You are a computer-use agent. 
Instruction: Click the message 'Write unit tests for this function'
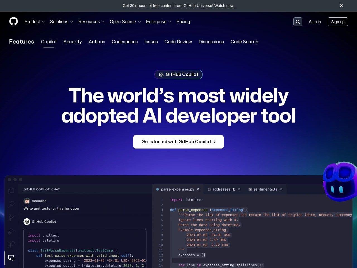pyautogui.click(x=51, y=209)
